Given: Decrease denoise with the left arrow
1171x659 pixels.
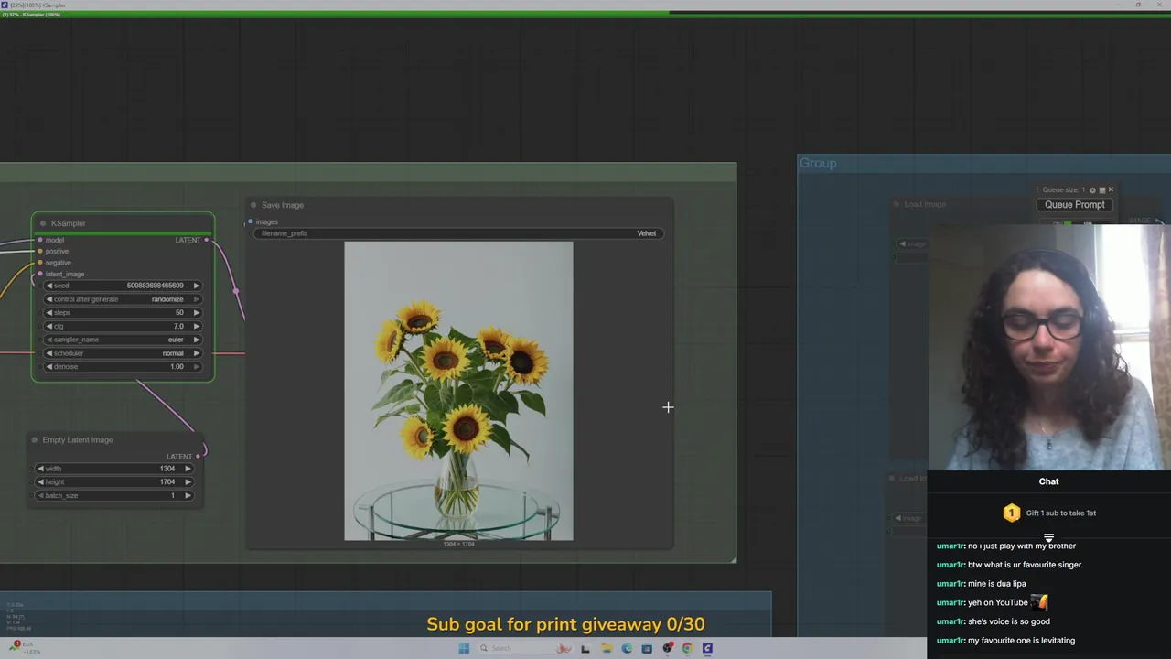Looking at the screenshot, I should 49,366.
